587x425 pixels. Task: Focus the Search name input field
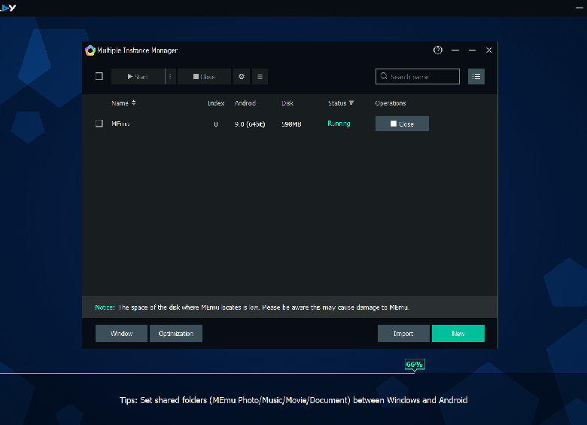pos(418,76)
